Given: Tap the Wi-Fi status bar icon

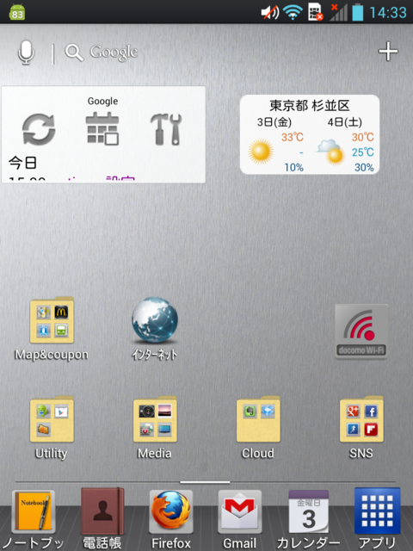Looking at the screenshot, I should click(293, 13).
